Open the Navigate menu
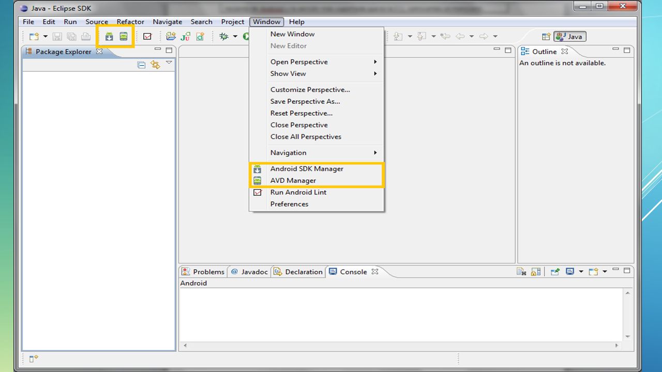 click(167, 22)
